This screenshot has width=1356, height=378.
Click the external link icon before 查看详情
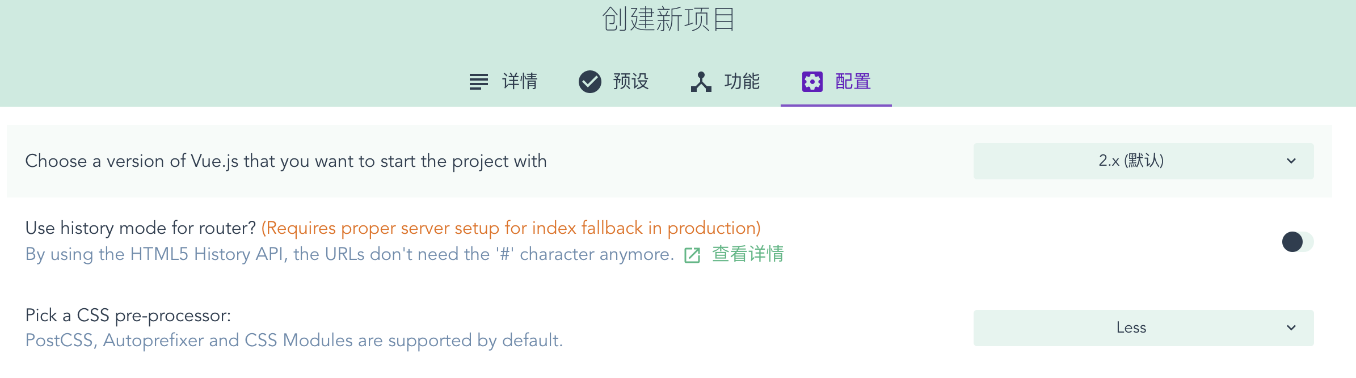pos(692,255)
